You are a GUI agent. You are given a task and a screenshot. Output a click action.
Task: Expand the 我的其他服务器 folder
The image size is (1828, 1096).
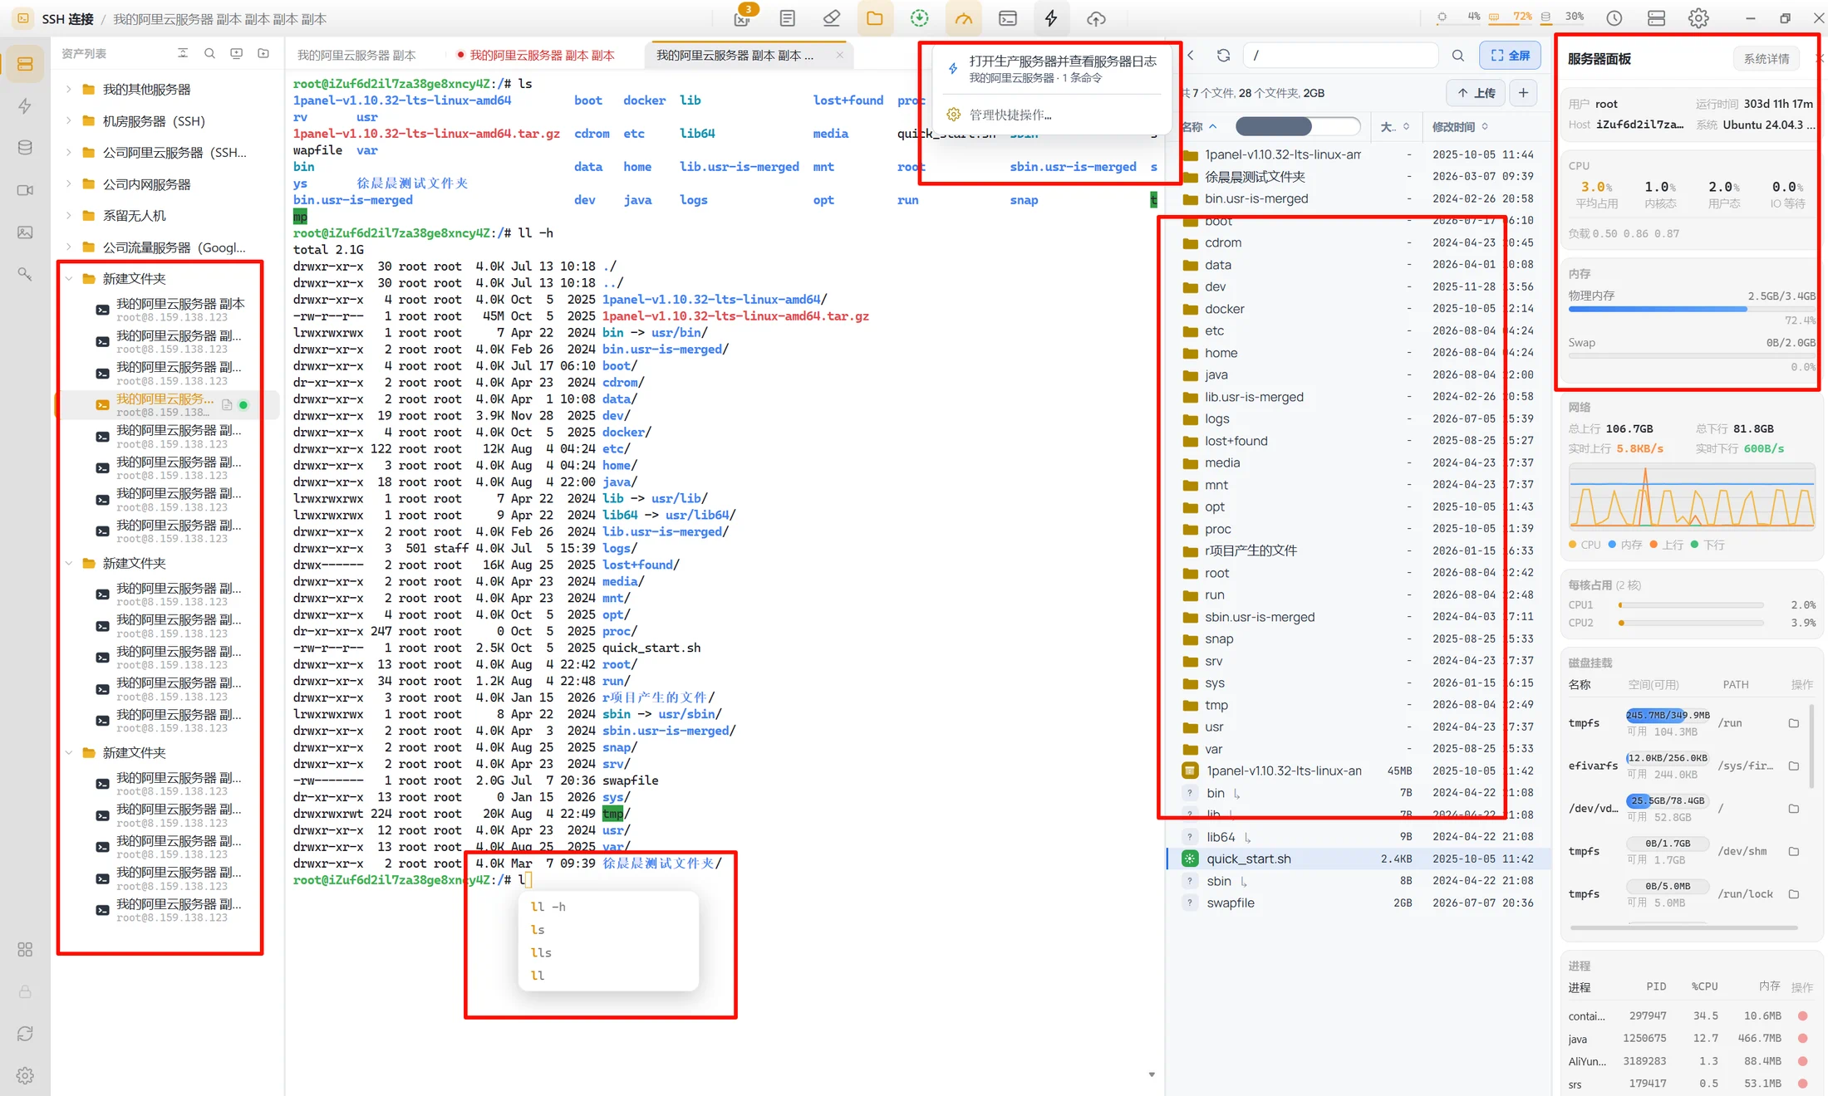click(69, 89)
